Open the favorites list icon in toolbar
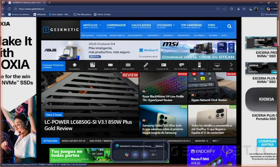The image size is (280, 167). tap(244, 9)
